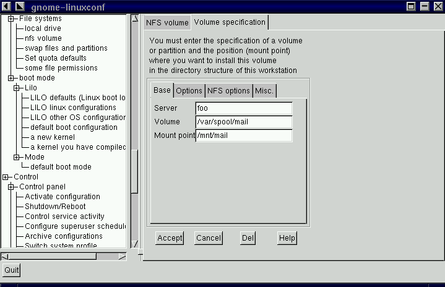The image size is (445, 287).
Task: Collapse the Lilo tree node
Action: click(16, 88)
